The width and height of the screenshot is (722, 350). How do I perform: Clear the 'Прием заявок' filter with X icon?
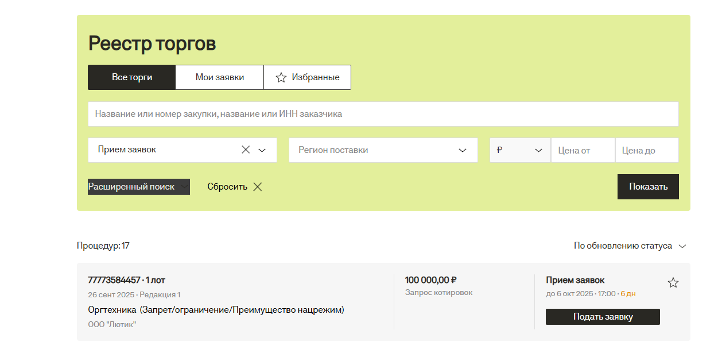tap(246, 150)
